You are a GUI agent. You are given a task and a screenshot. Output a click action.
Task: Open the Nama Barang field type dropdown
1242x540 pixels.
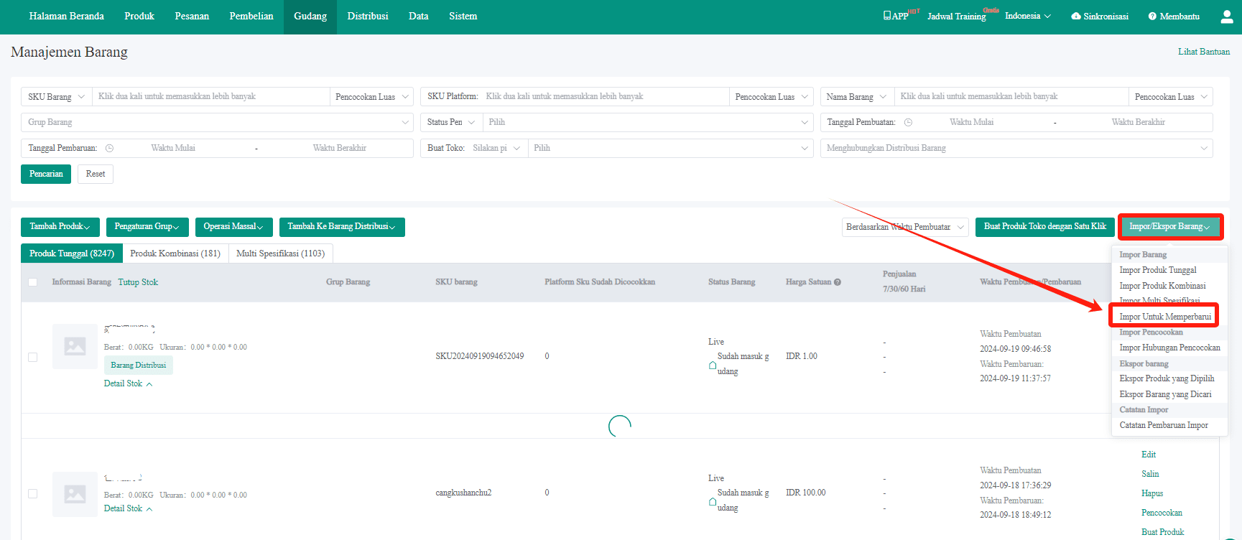(x=857, y=96)
